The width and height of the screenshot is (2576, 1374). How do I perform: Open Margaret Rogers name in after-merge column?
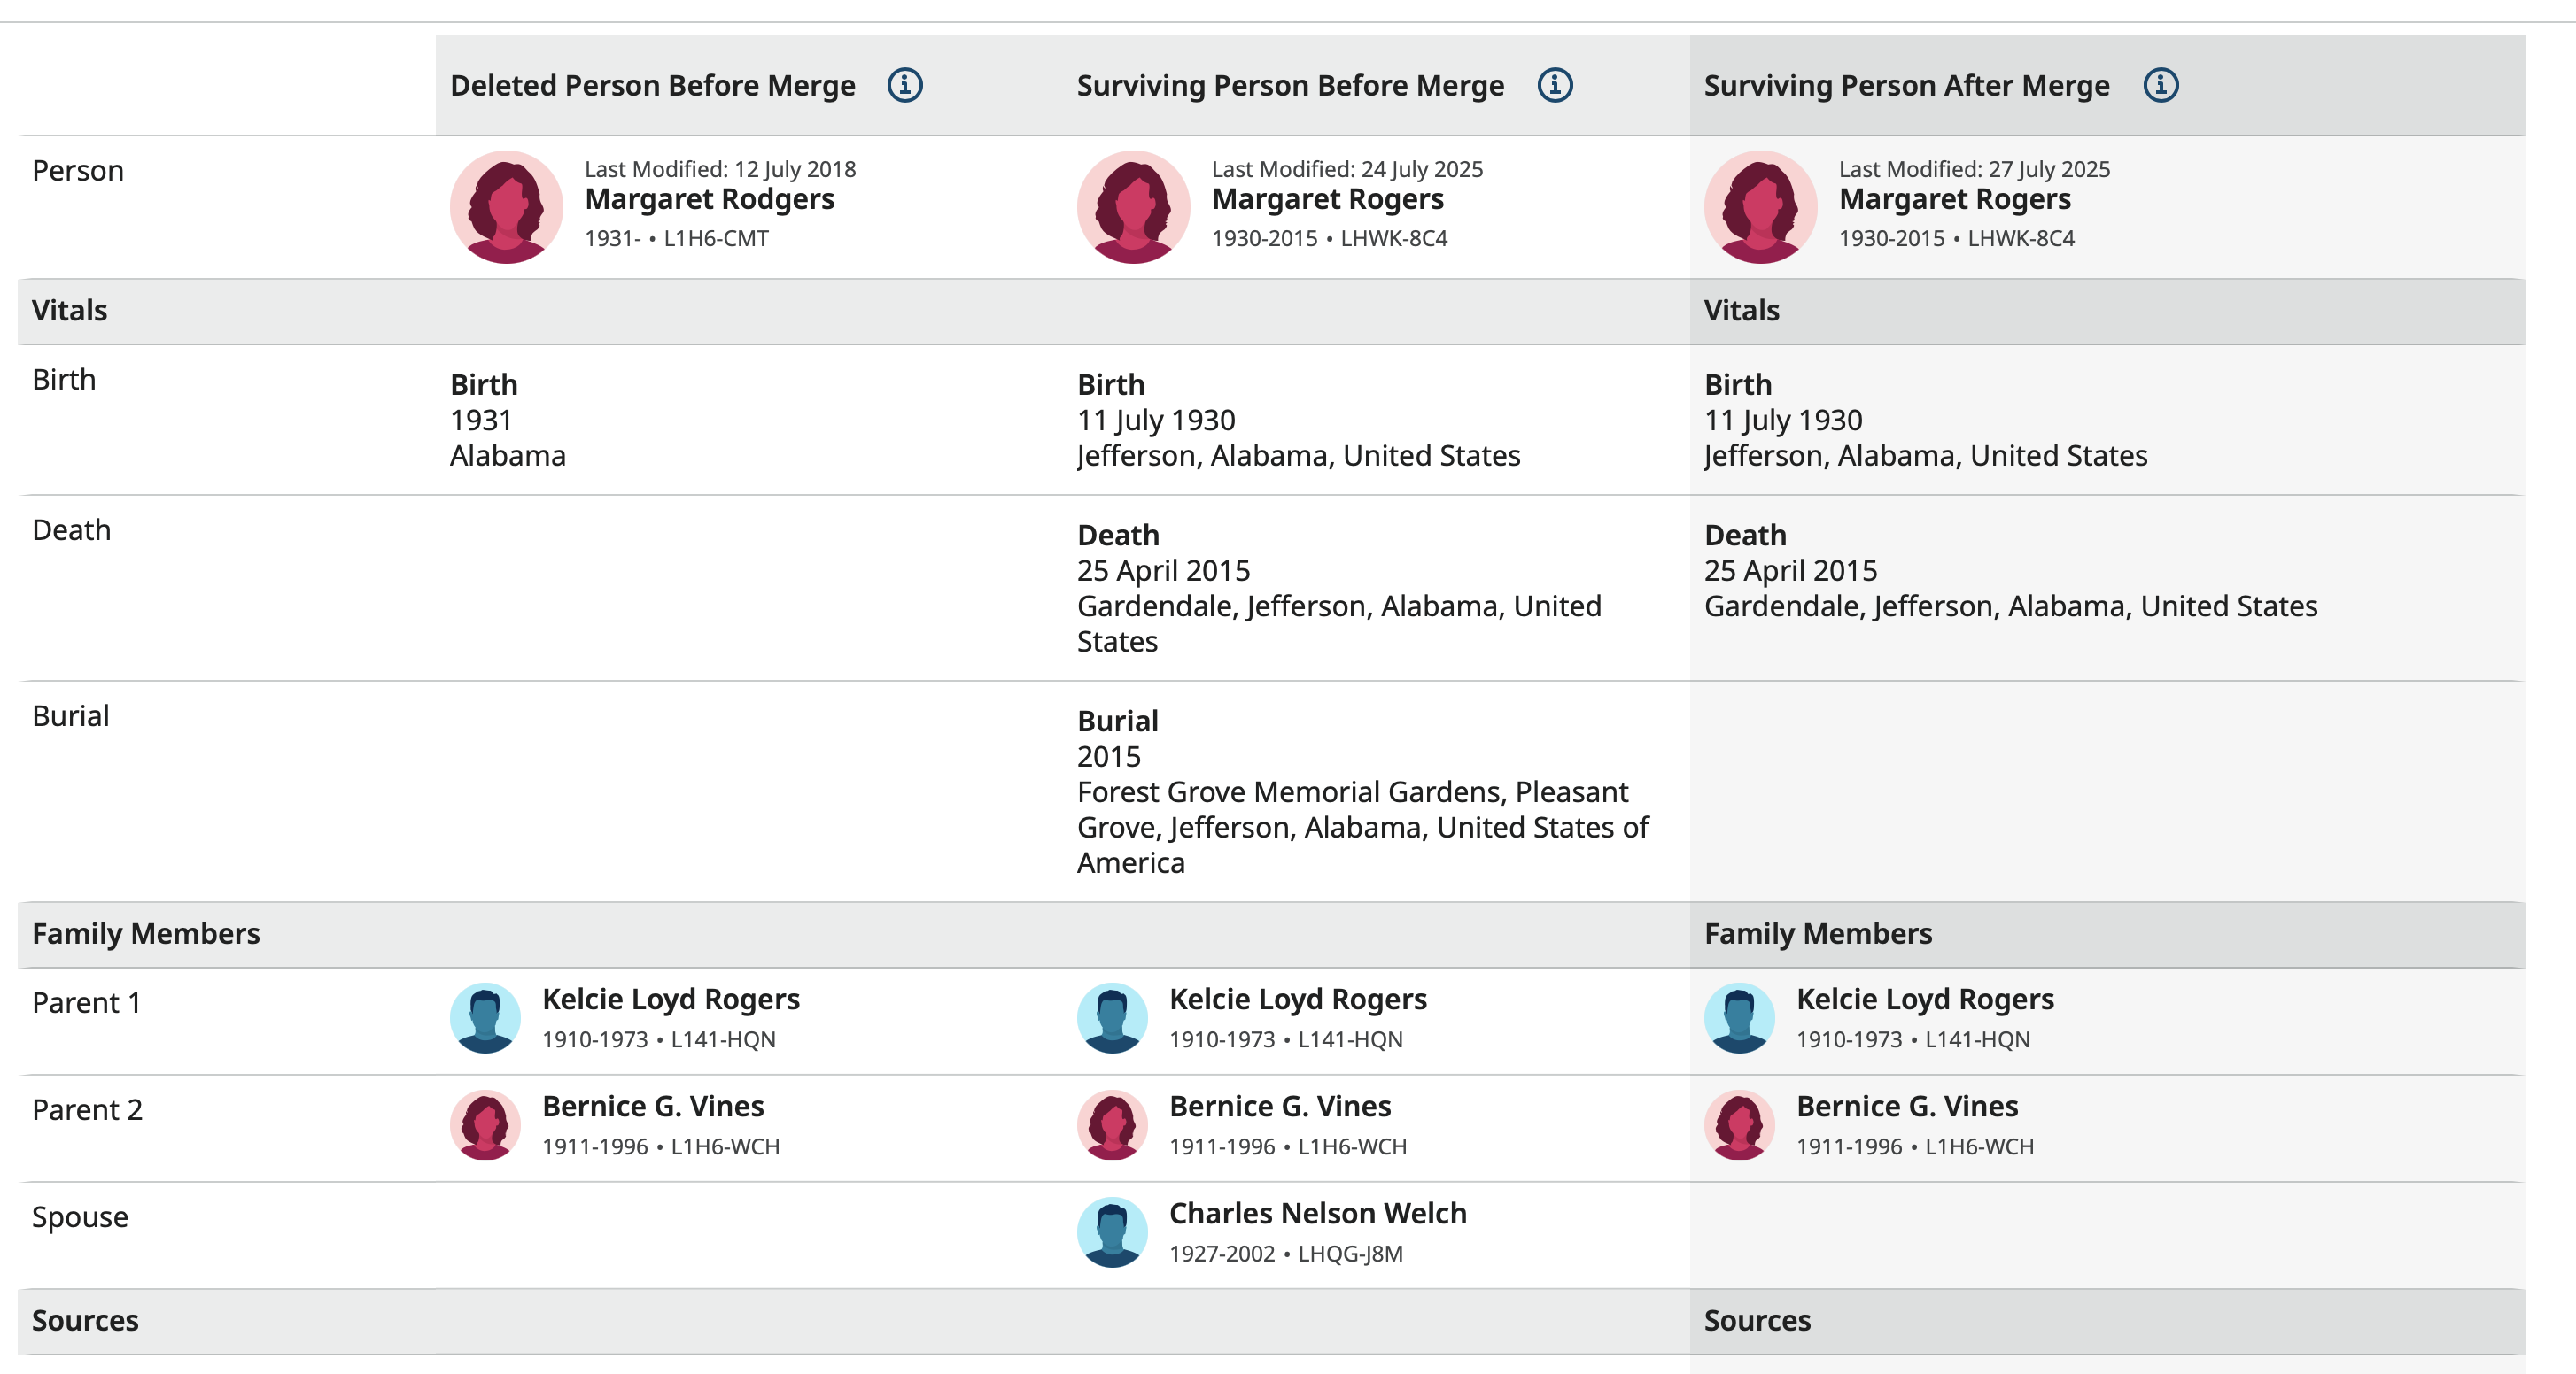point(1954,199)
